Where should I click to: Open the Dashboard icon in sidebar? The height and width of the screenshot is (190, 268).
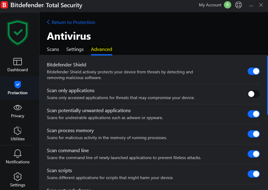coord(18,62)
